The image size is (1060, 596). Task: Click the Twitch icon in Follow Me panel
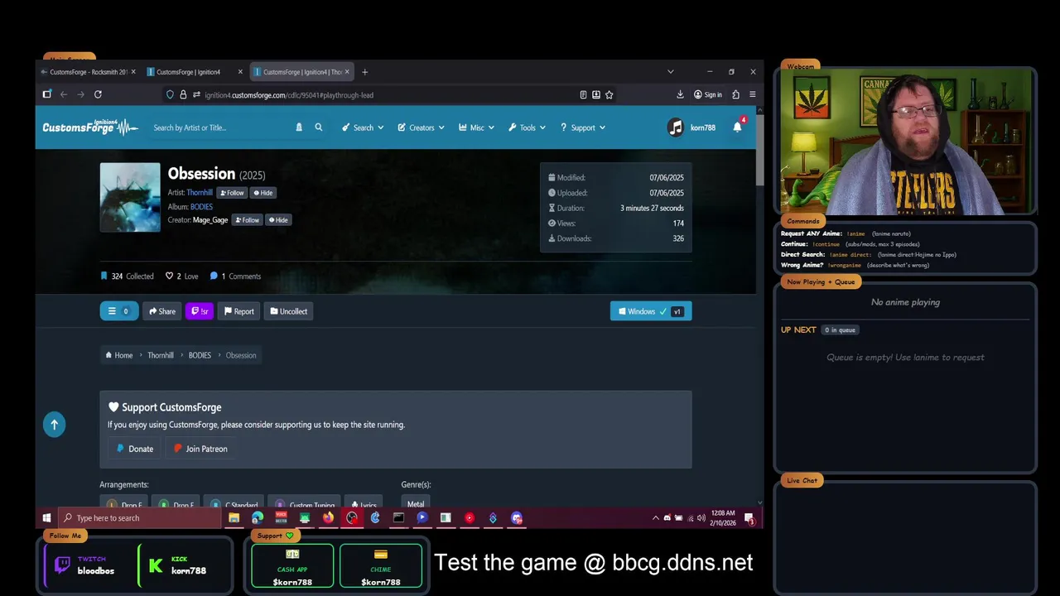coord(62,565)
